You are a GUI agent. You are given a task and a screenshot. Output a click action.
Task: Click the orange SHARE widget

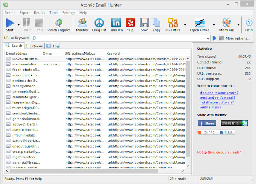coord(216,132)
